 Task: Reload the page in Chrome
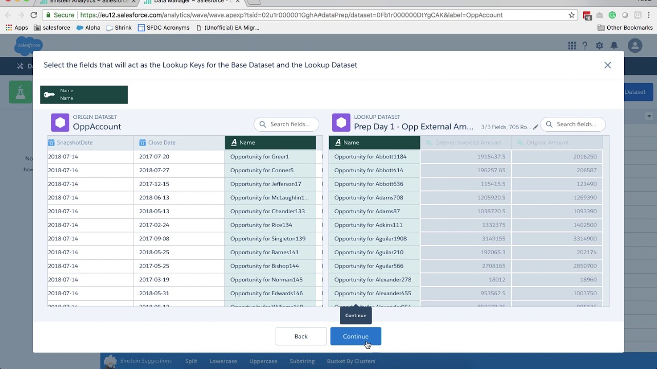tap(33, 15)
